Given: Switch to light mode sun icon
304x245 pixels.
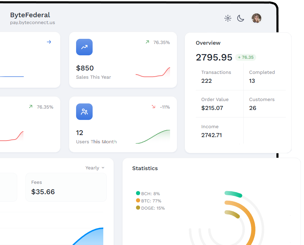Looking at the screenshot, I should pos(228,19).
